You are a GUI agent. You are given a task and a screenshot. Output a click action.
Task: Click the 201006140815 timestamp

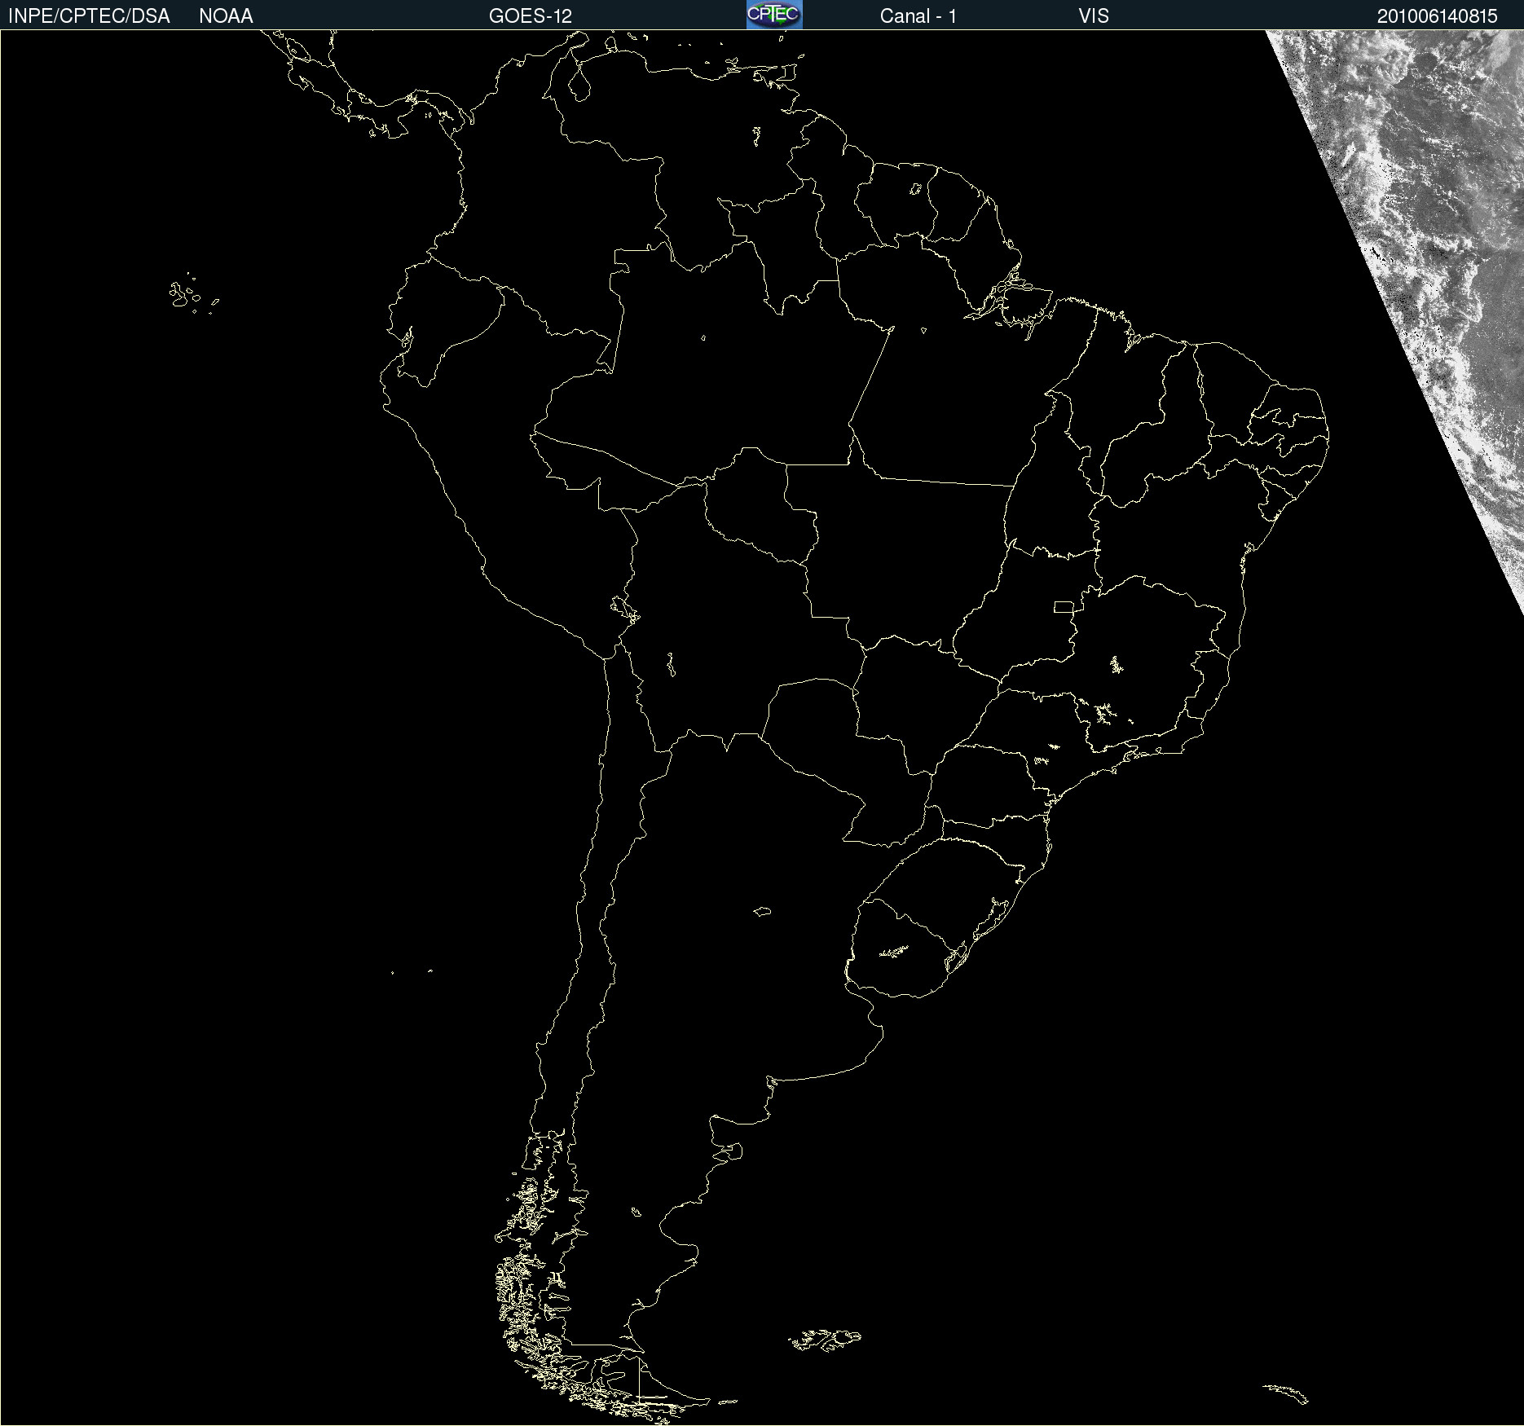1438,16
